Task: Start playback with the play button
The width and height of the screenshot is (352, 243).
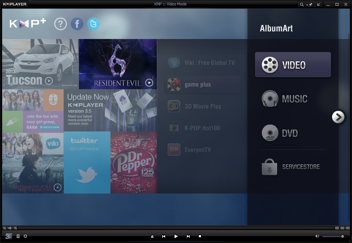Action: 176,236
